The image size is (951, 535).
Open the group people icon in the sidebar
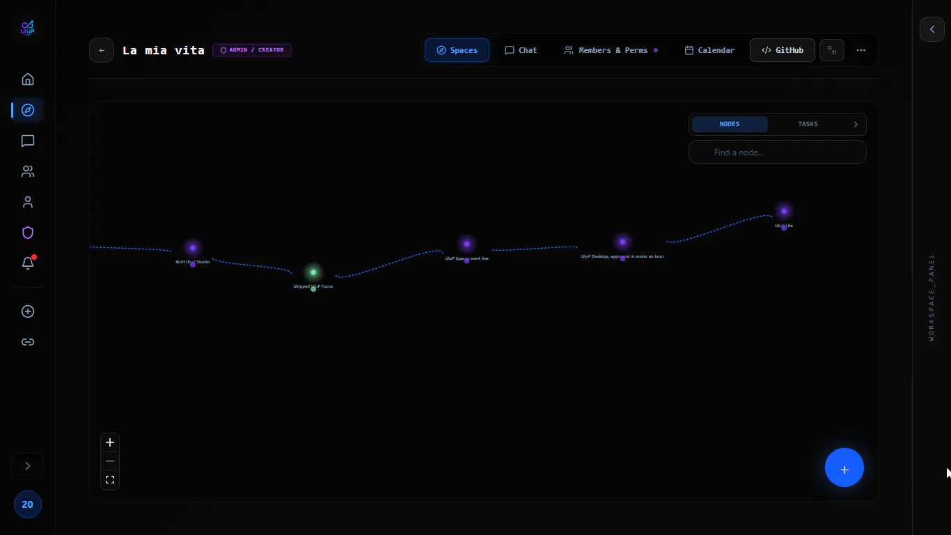pyautogui.click(x=28, y=171)
